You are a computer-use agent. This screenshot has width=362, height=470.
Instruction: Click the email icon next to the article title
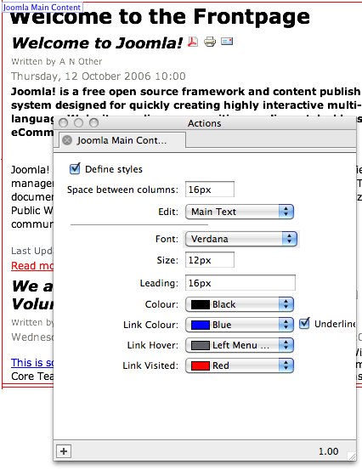[x=227, y=41]
